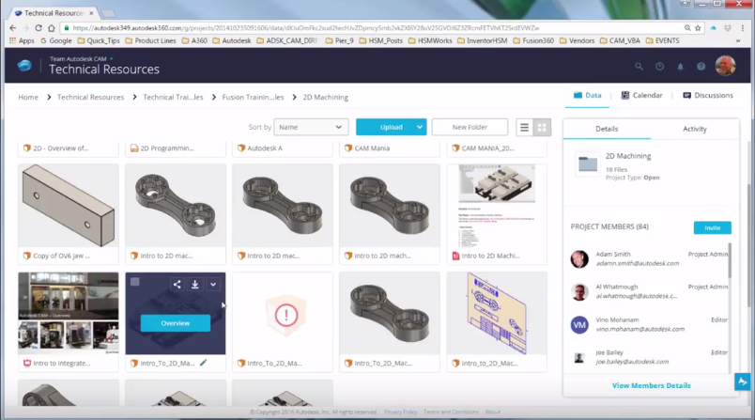Viewport: 755px width, 420px height.
Task: Select Adam Smith member avatar
Action: [579, 259]
